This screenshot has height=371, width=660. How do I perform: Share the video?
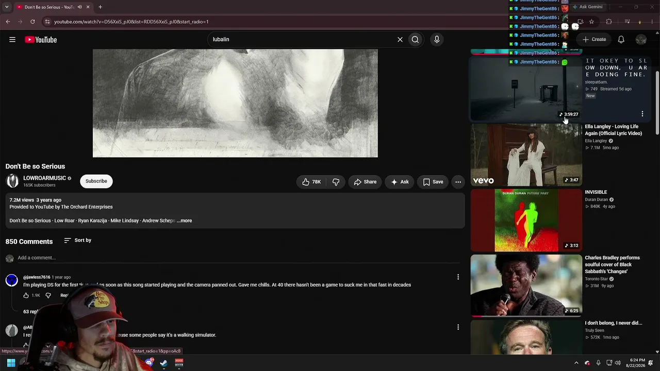coord(365,182)
